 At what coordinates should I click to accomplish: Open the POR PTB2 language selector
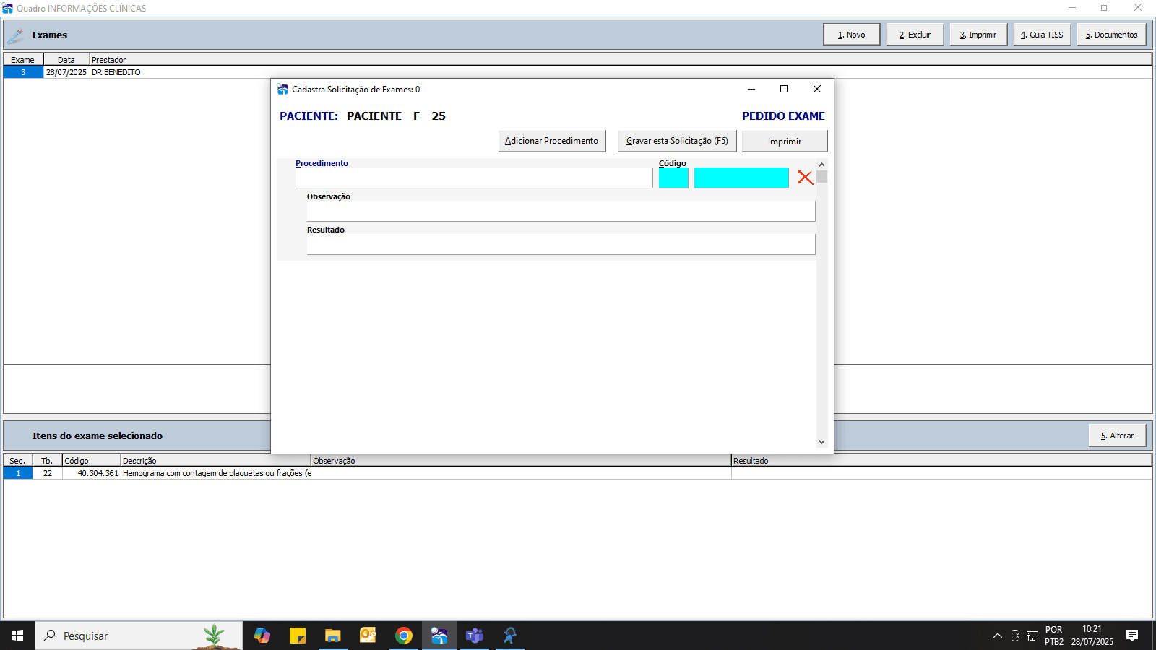1053,636
